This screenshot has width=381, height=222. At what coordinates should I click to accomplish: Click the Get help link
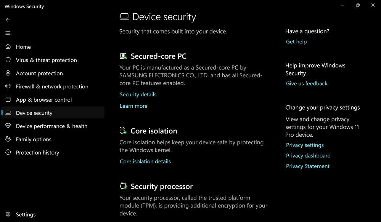tap(296, 42)
